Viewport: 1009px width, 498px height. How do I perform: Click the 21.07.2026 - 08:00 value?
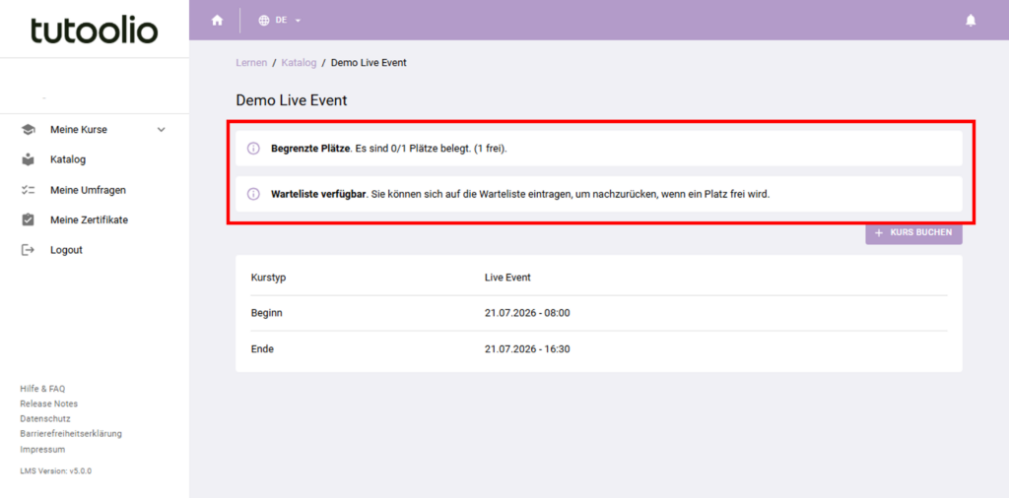click(x=527, y=313)
